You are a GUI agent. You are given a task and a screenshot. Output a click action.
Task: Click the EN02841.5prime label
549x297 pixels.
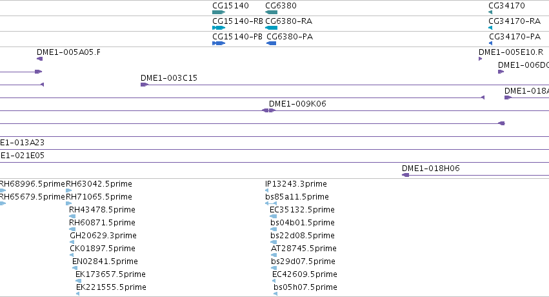point(105,261)
